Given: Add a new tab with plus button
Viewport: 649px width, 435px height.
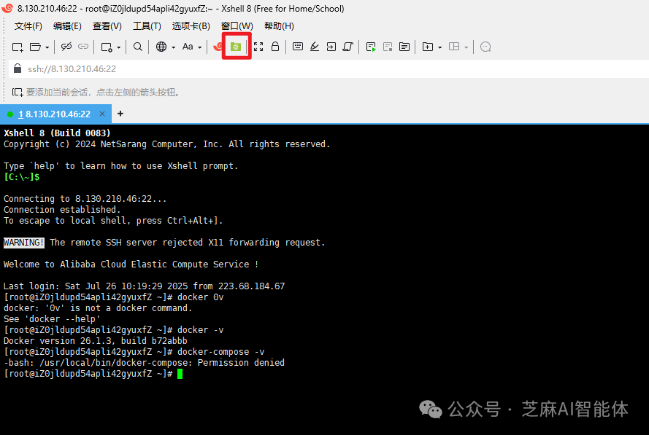Looking at the screenshot, I should (120, 114).
